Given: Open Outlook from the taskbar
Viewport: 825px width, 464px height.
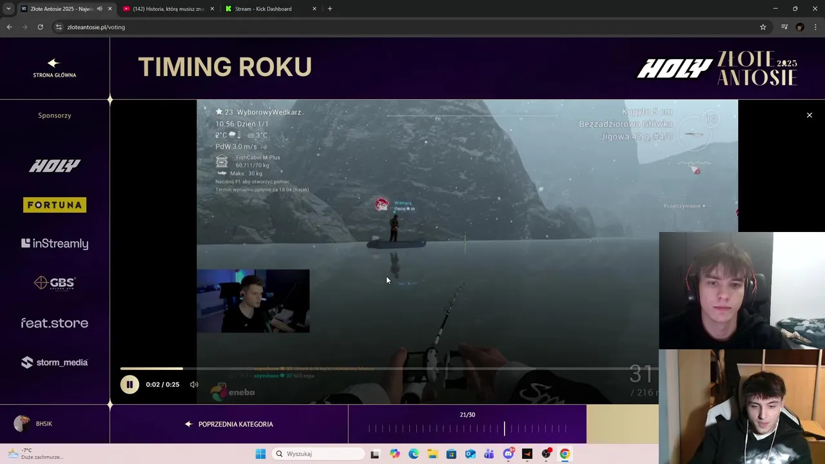Looking at the screenshot, I should (471, 454).
